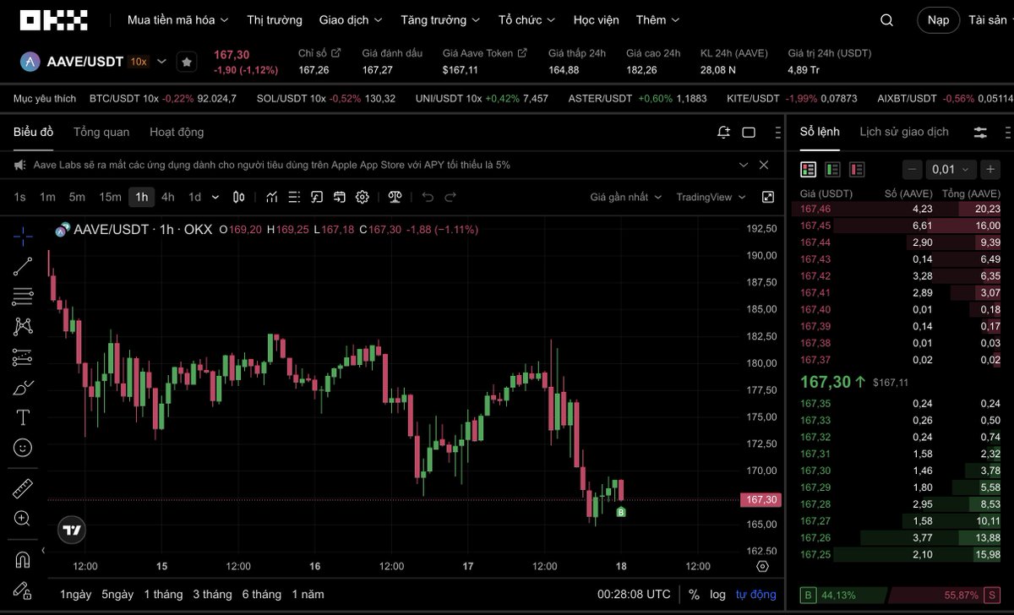Screen dimensions: 1014x615
Task: Set chart range to '1 tháng'
Action: tap(163, 594)
